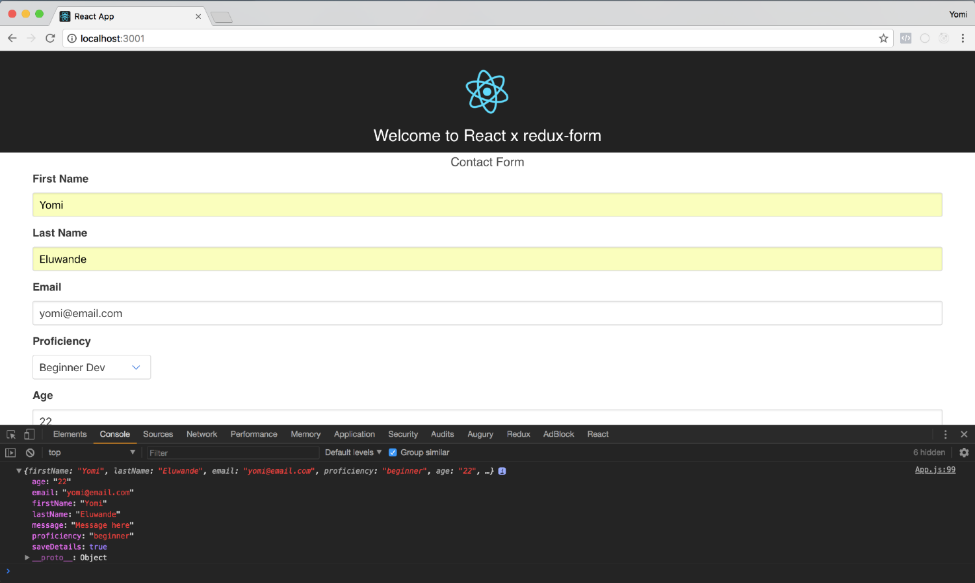Screen dimensions: 975x583
Task: Select the proficiency: "beginner" property line
Action: coord(83,536)
